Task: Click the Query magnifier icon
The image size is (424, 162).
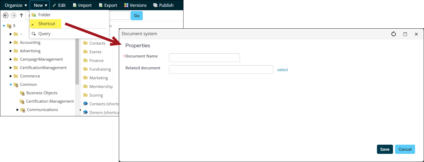Action: pyautogui.click(x=34, y=34)
